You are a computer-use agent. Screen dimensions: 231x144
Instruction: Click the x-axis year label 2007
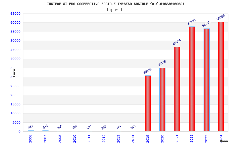pos(45,139)
